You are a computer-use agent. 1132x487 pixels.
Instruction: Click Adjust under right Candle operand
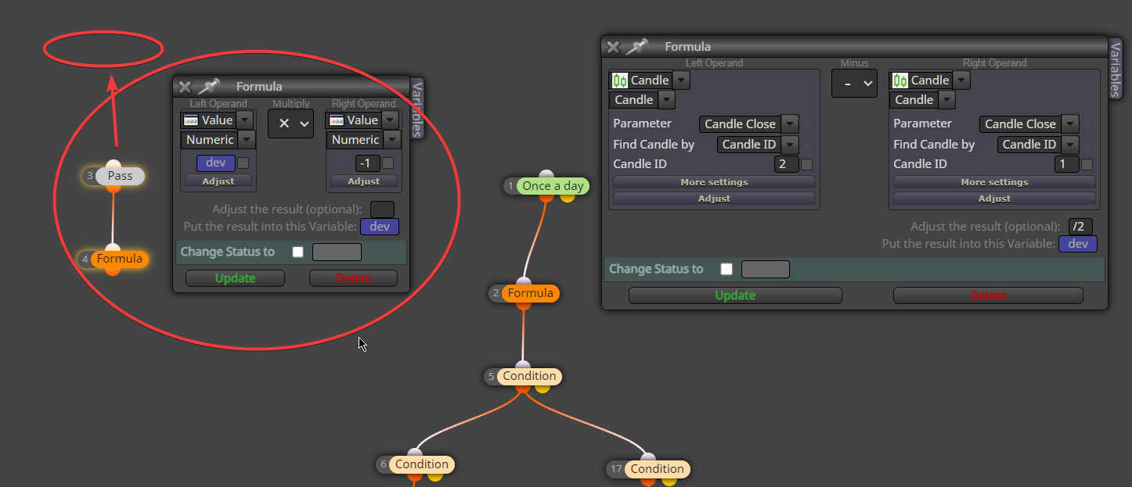[x=994, y=199]
